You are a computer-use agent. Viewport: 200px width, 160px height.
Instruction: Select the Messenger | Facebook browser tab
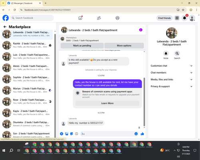24,3
